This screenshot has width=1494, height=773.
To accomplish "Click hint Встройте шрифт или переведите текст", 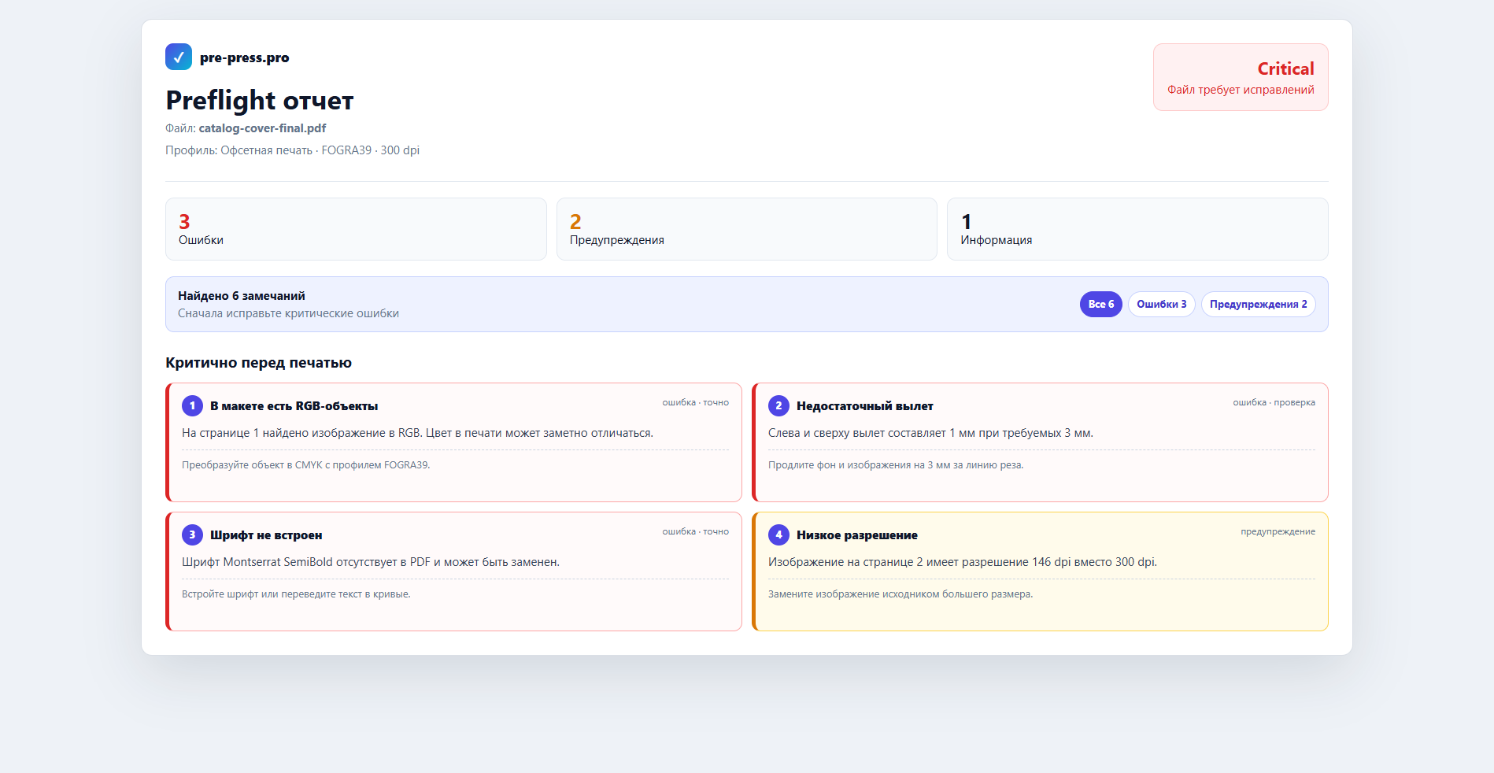I will pyautogui.click(x=296, y=594).
